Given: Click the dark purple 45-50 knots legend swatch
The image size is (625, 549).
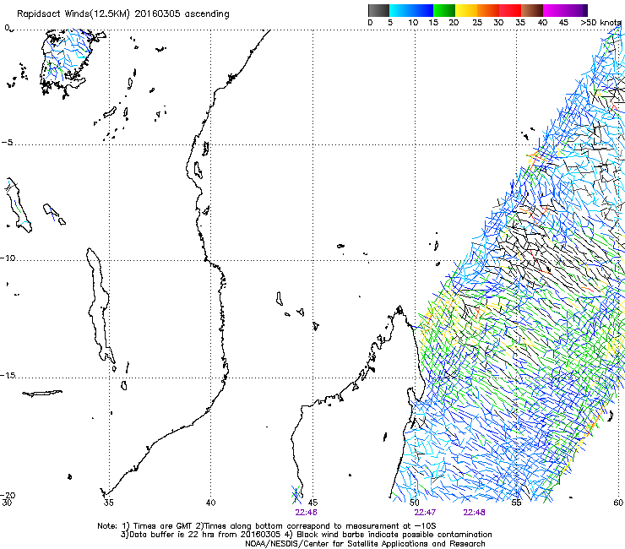Looking at the screenshot, I should tap(577, 10).
